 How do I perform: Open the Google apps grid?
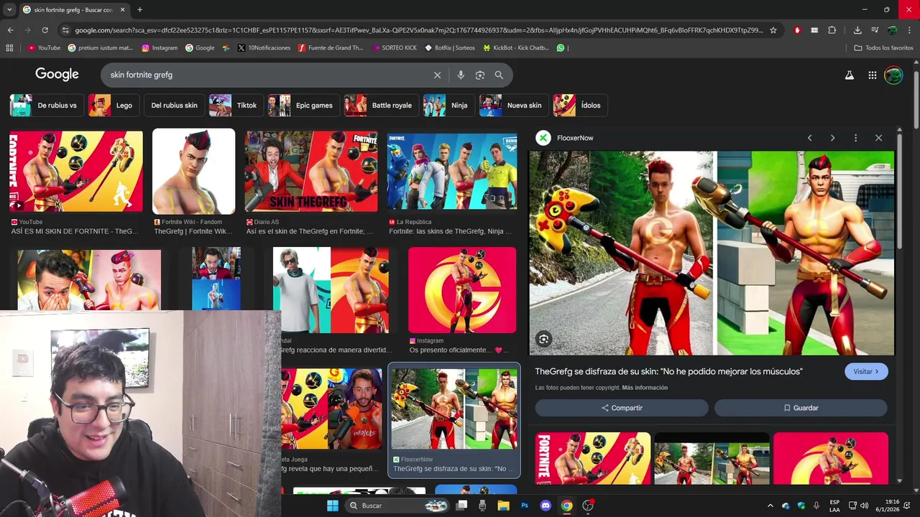(x=872, y=75)
